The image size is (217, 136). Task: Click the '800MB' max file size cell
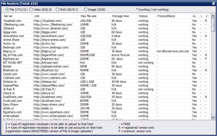point(84,101)
